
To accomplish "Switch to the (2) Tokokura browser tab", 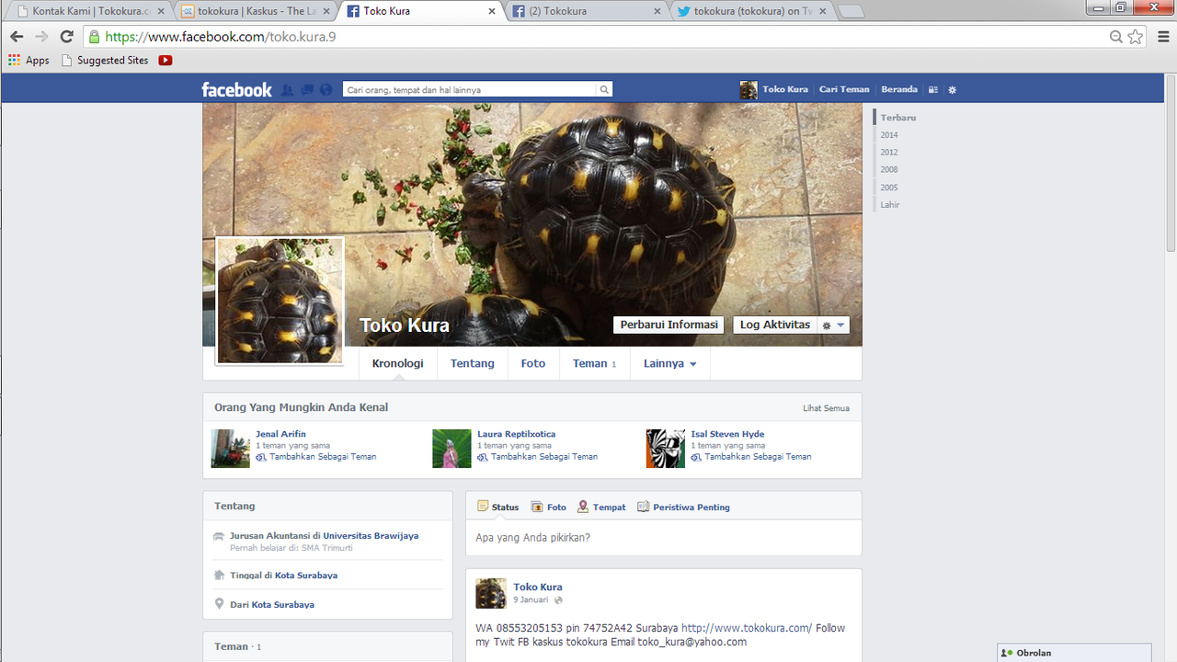I will click(588, 11).
